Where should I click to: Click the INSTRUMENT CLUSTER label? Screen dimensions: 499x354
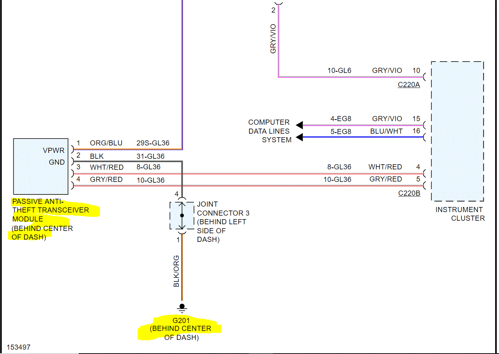pos(459,214)
